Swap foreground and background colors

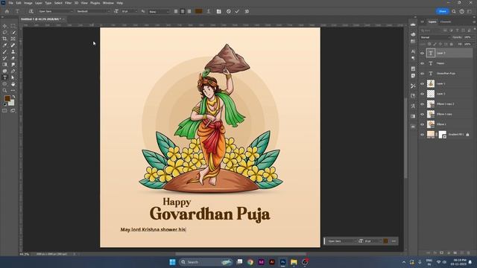pyautogui.click(x=13, y=97)
